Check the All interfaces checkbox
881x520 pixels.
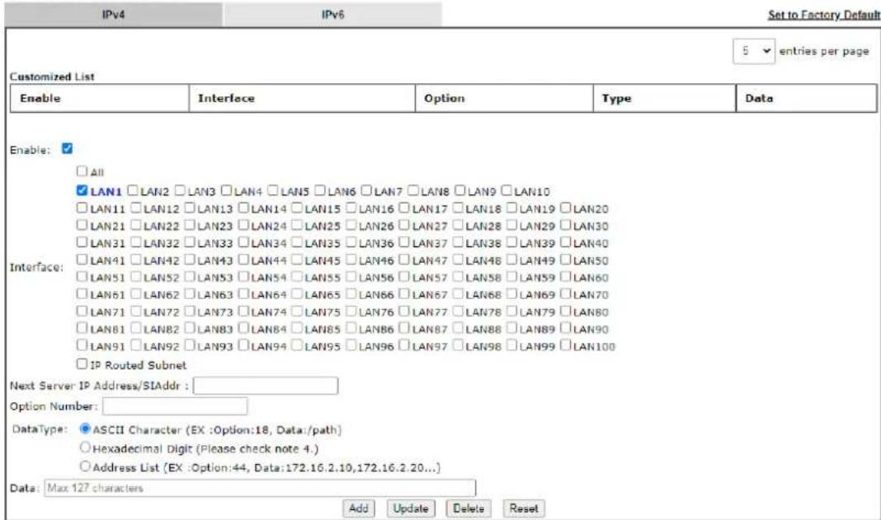82,171
